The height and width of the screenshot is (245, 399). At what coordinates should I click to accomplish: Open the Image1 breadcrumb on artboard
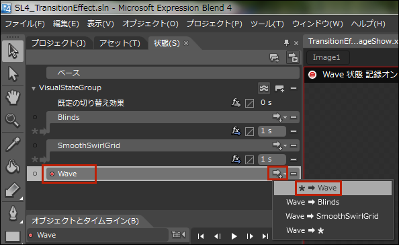pos(327,58)
